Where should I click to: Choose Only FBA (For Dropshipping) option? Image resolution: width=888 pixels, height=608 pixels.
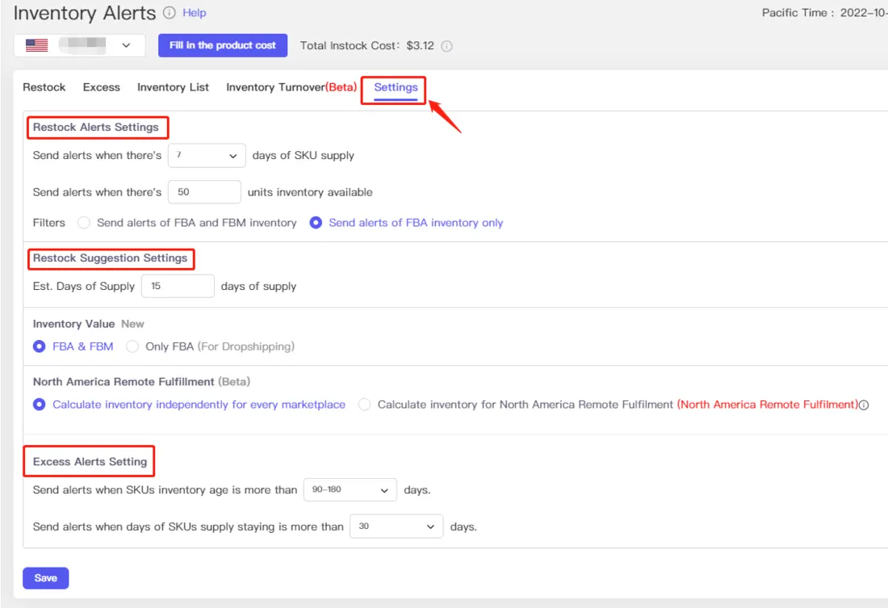pyautogui.click(x=132, y=346)
